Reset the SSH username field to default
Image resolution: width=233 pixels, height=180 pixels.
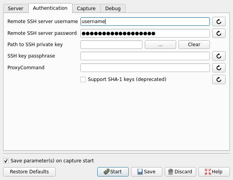pos(219,22)
